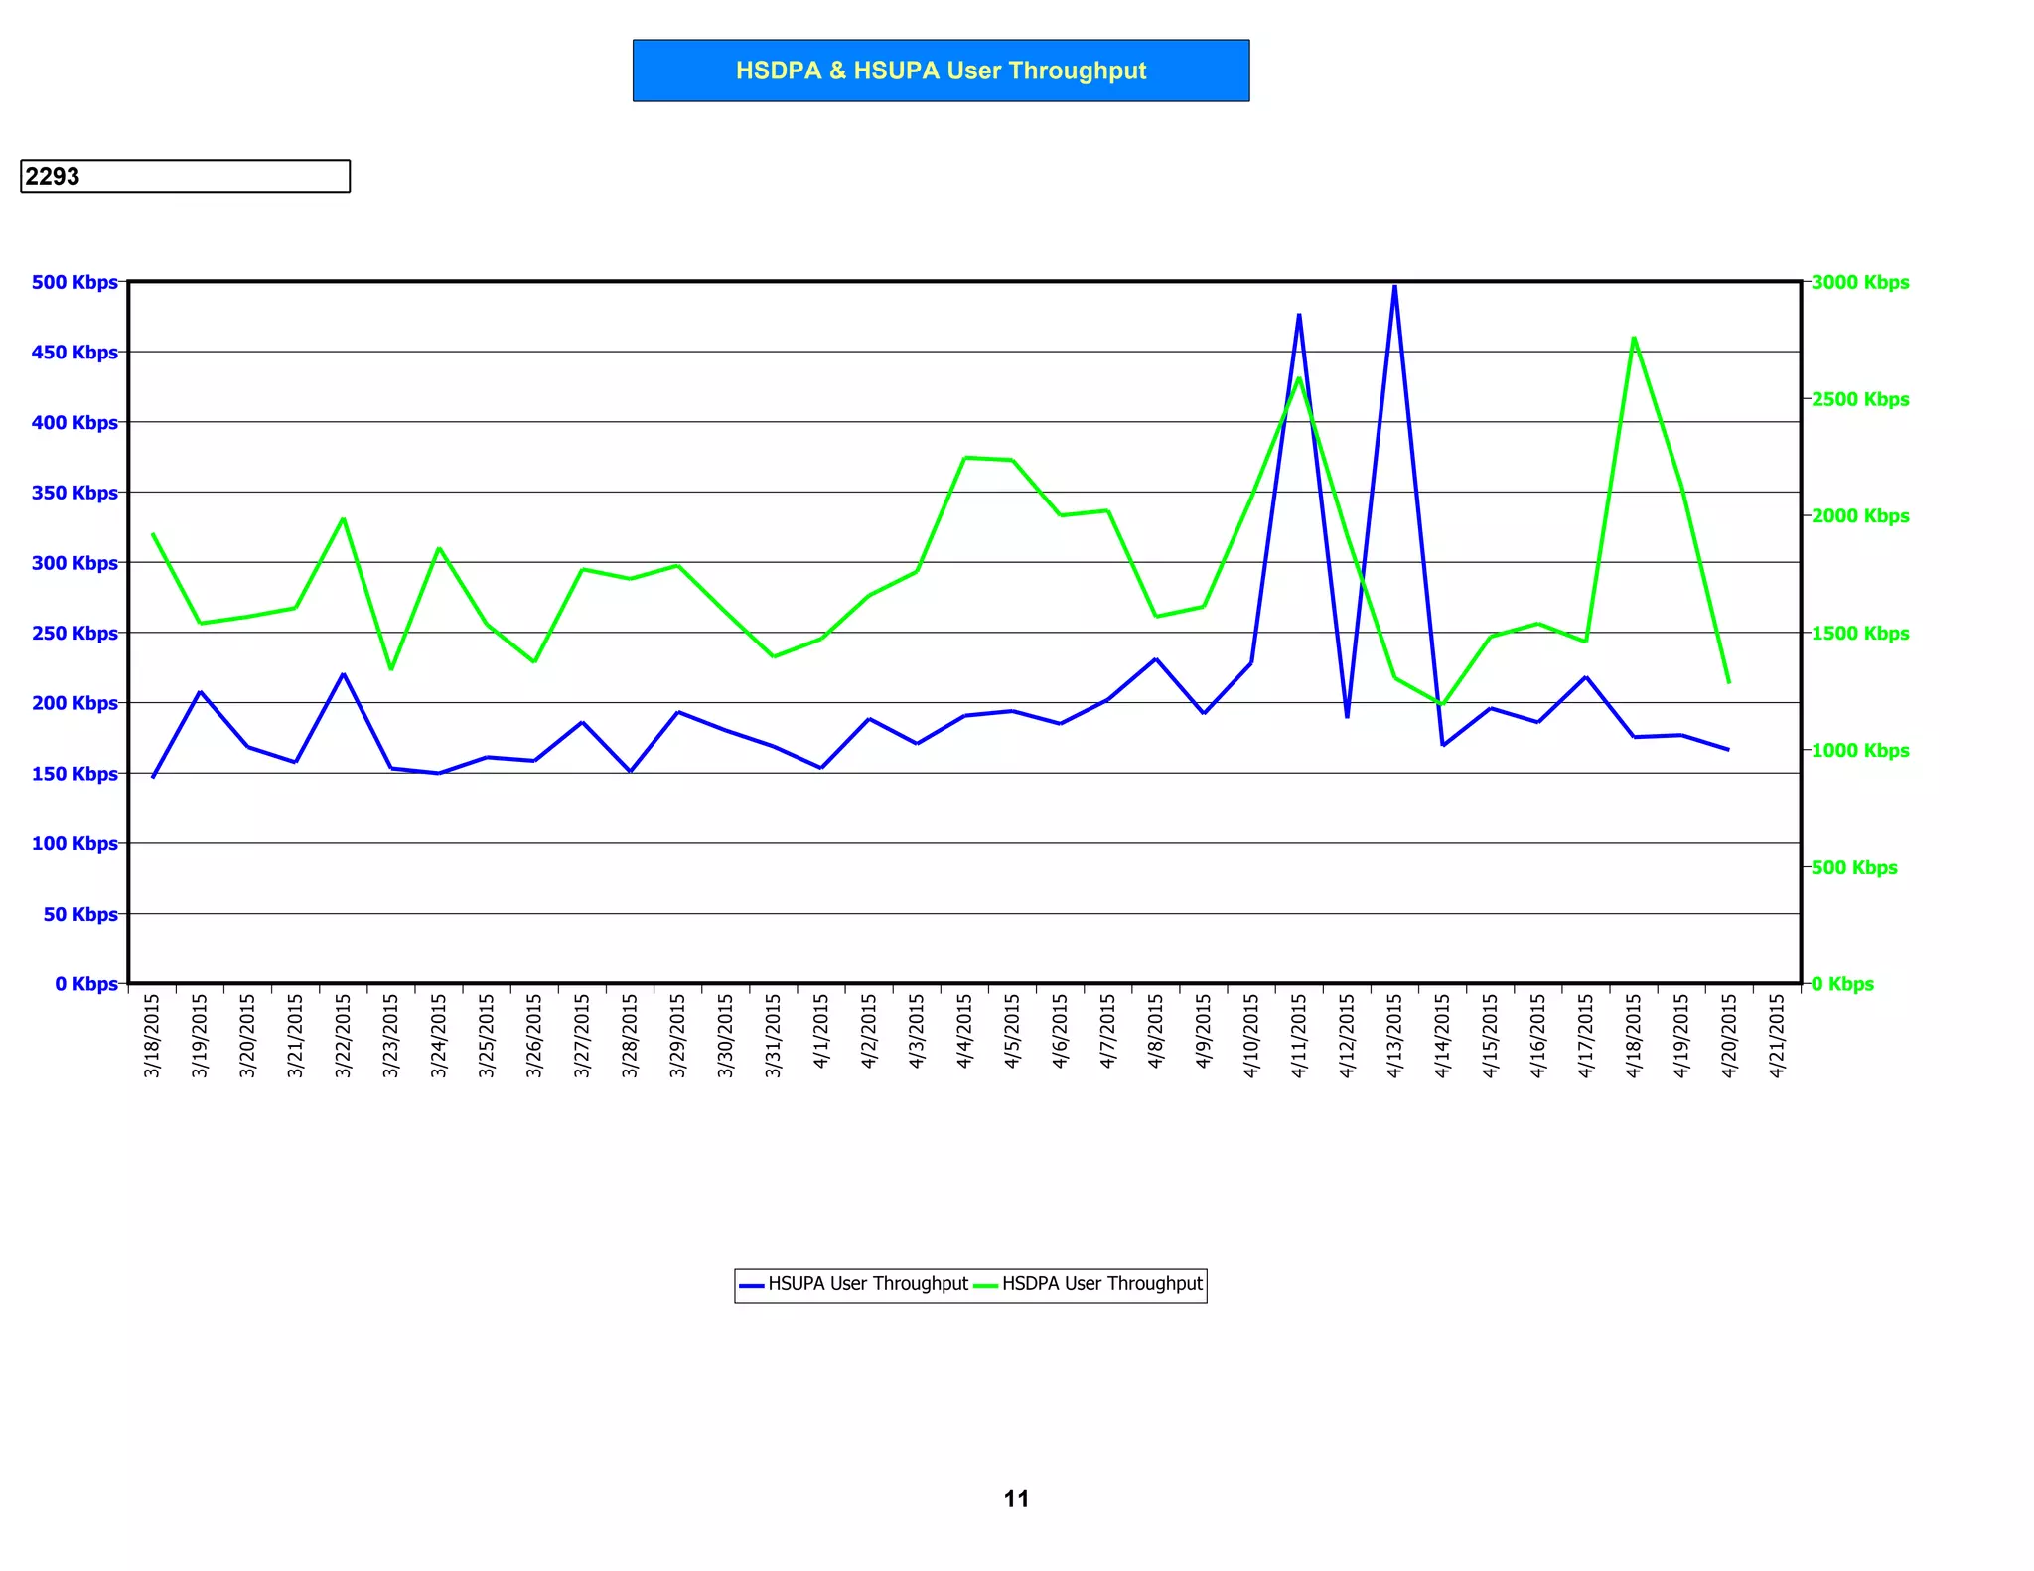Viewport: 2034px width, 1571px height.
Task: Click the green HSDPA legend line swatch
Action: pyautogui.click(x=985, y=1285)
